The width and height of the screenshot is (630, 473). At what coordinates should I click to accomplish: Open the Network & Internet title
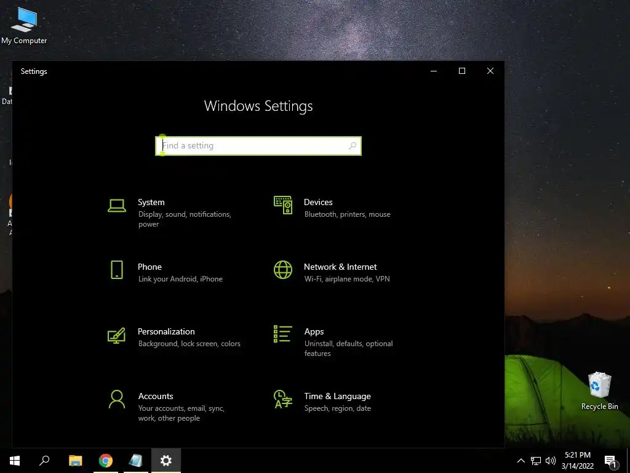click(x=340, y=267)
